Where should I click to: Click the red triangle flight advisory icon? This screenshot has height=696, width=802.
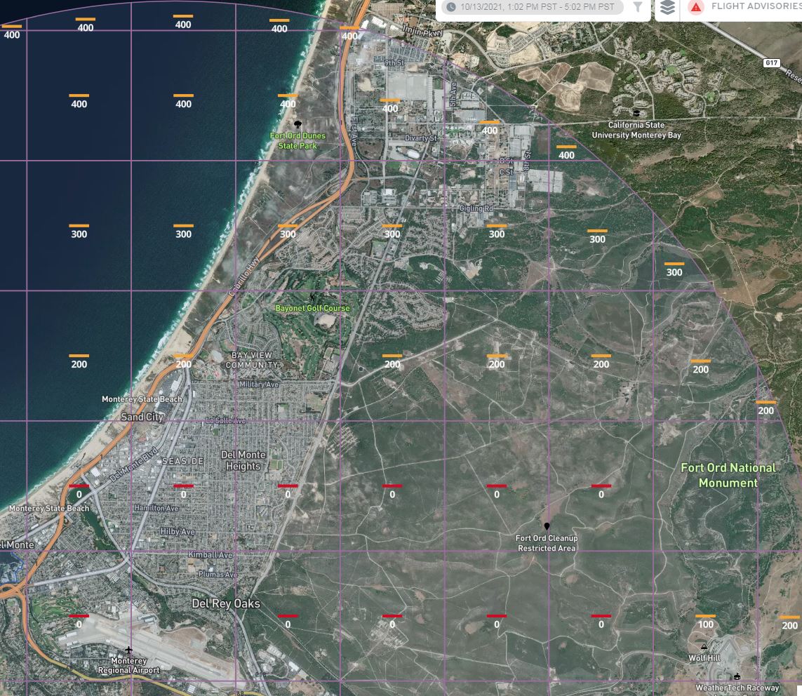click(x=696, y=8)
